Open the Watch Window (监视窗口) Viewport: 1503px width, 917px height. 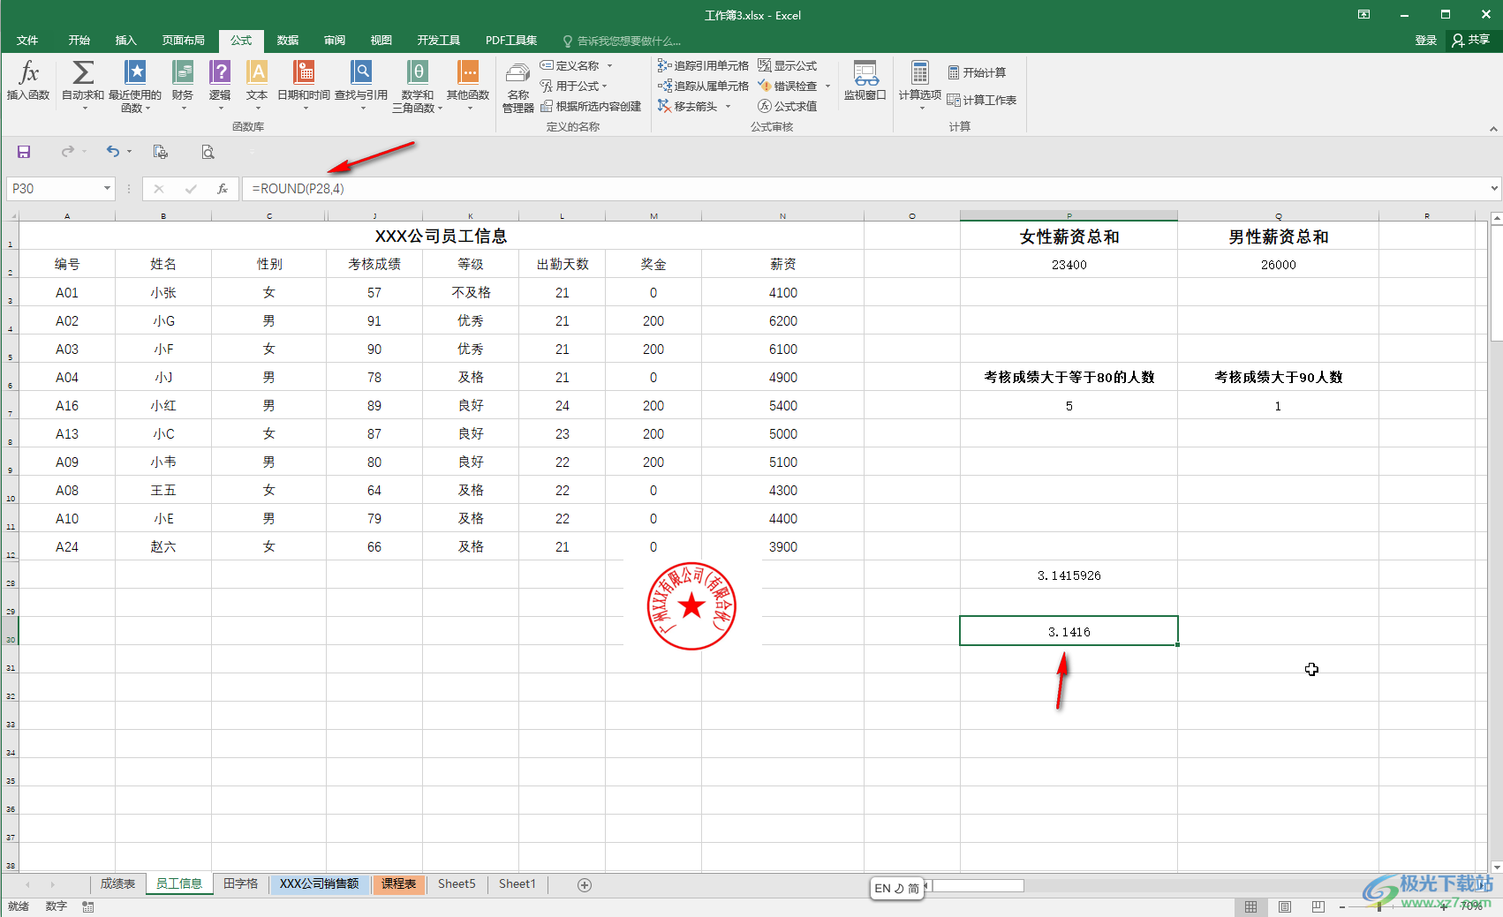pyautogui.click(x=865, y=81)
